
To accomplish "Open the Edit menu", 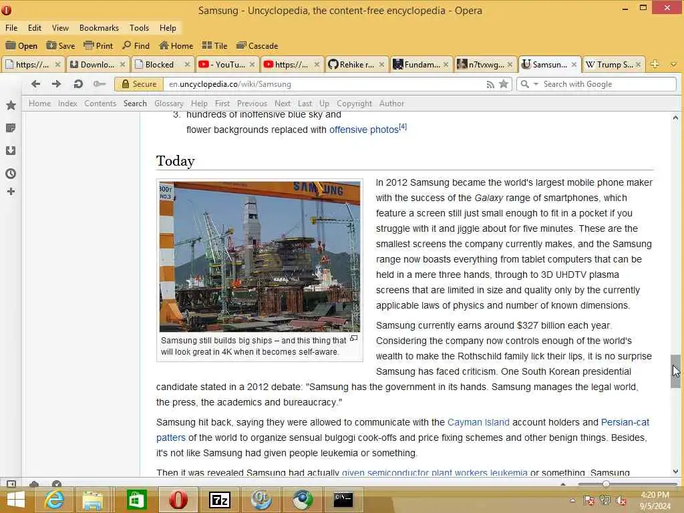I will 35,28.
